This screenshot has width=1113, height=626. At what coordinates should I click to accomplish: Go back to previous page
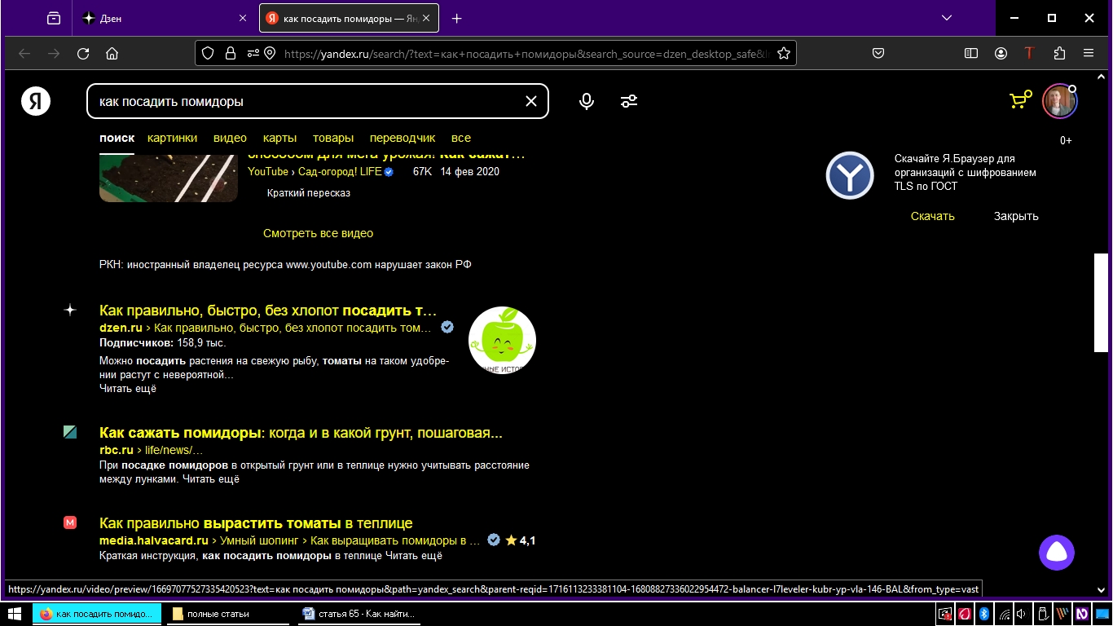tap(24, 54)
